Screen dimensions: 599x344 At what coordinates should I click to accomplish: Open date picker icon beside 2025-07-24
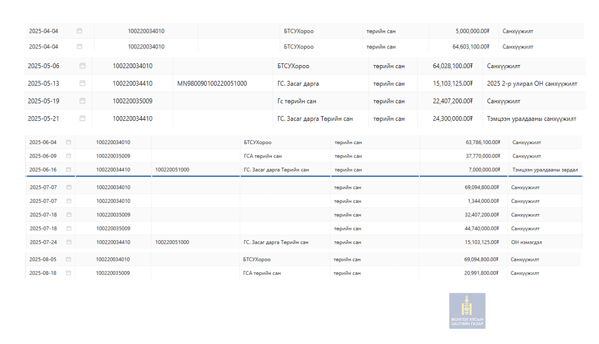point(69,242)
